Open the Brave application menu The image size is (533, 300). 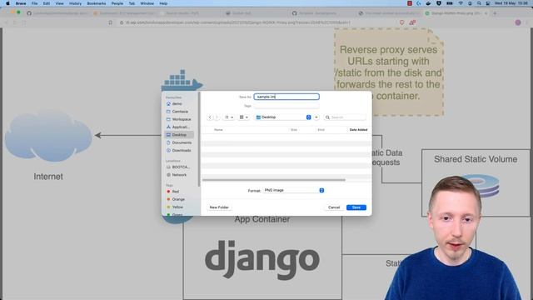pyautogui.click(x=21, y=3)
